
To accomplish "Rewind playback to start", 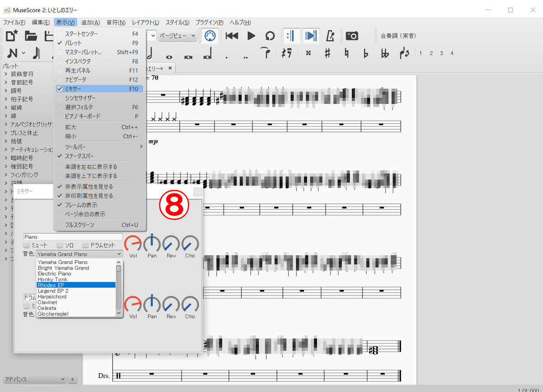I will pos(232,36).
